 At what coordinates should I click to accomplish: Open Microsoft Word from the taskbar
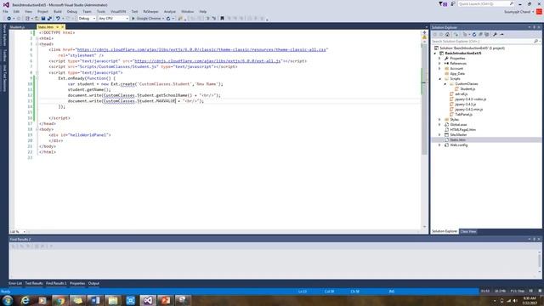(95, 300)
